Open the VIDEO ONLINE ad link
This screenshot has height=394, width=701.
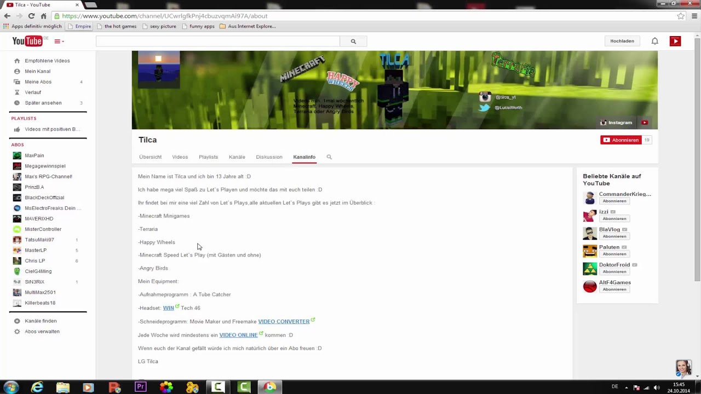[238, 335]
